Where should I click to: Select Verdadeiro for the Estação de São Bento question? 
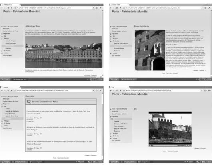pyautogui.click(x=35, y=134)
